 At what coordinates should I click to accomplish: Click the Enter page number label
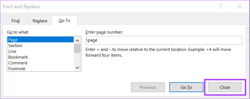[x=105, y=32]
